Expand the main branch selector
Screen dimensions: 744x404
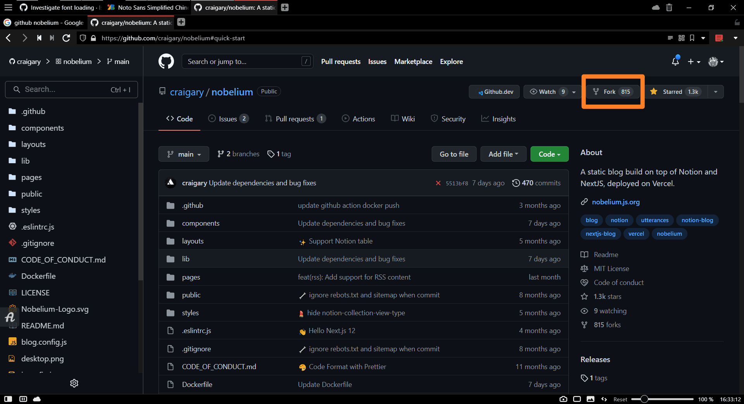184,154
